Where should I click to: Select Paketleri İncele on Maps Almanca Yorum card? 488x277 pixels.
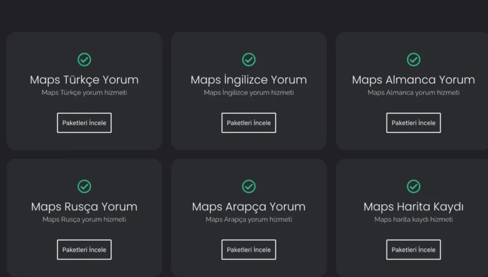click(x=413, y=123)
